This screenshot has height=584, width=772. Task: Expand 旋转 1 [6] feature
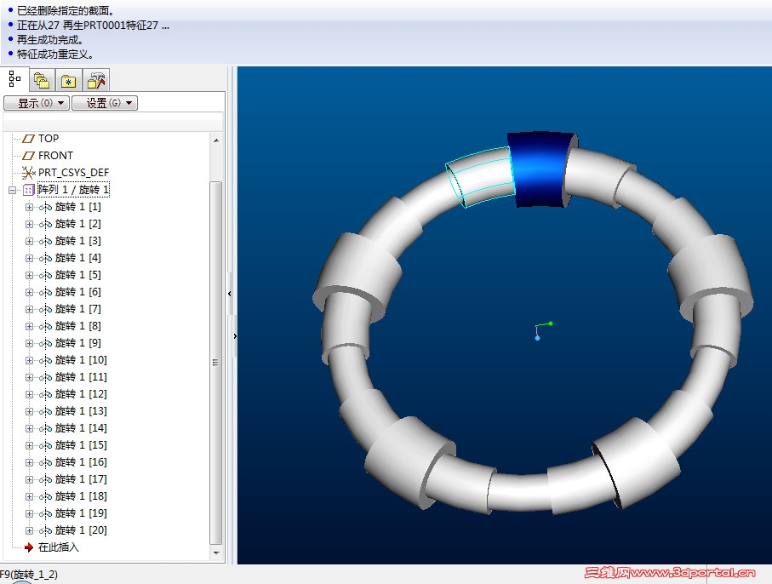click(x=29, y=292)
